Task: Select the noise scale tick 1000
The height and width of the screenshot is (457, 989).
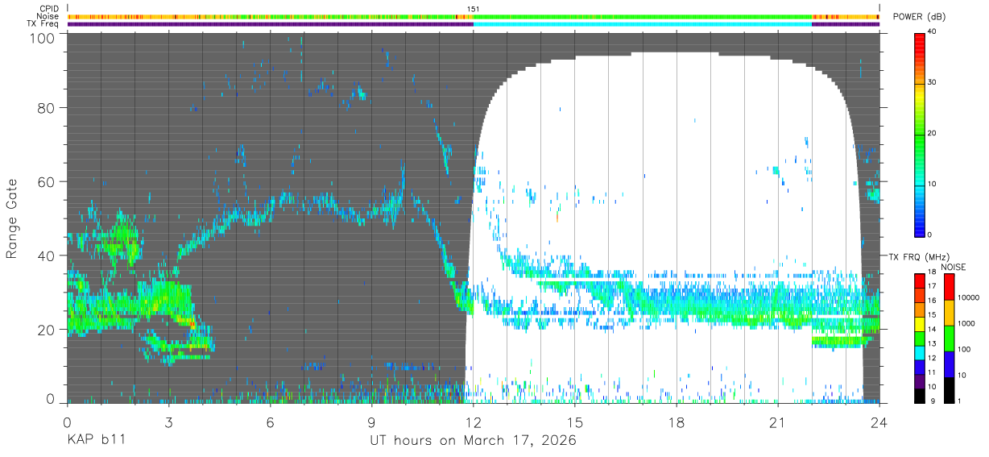Action: 966,322
